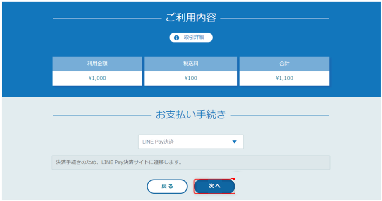Click the 税送料 column header
The height and width of the screenshot is (201, 382).
click(191, 64)
